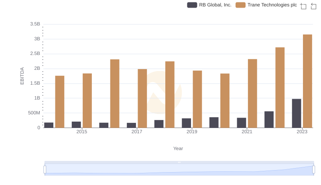Click the 2019 x-axis label
The height and width of the screenshot is (185, 321).
[x=192, y=132]
